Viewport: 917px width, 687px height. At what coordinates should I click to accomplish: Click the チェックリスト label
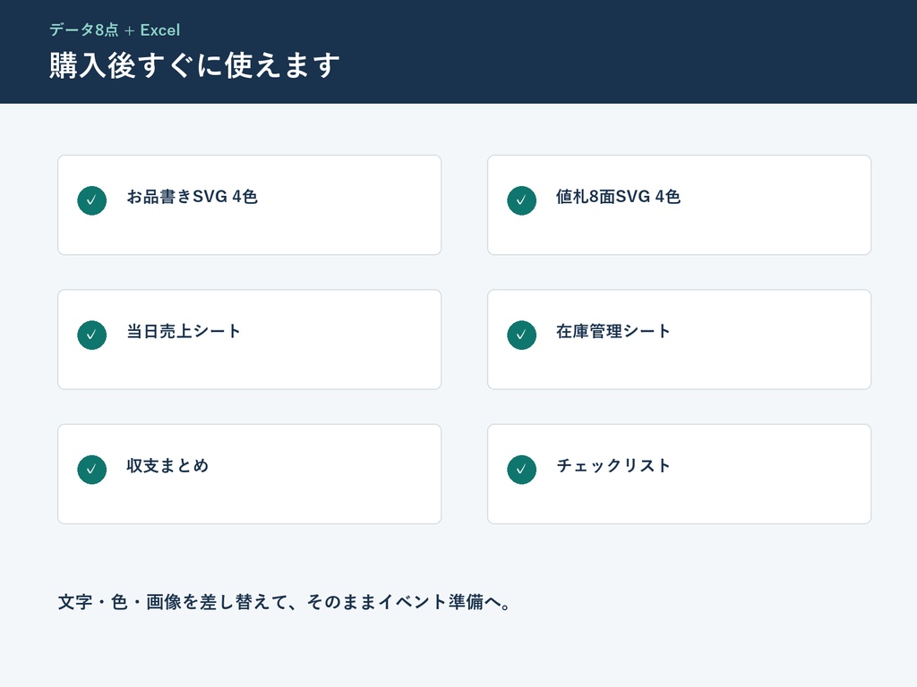(x=613, y=465)
